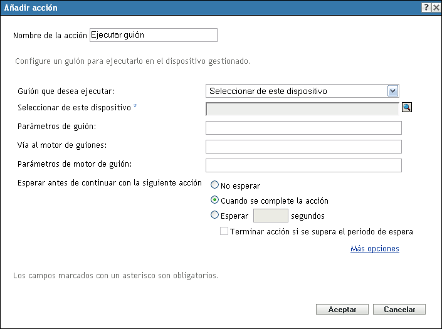Click the Parámetros de guión field
The height and width of the screenshot is (329, 442).
pos(303,128)
